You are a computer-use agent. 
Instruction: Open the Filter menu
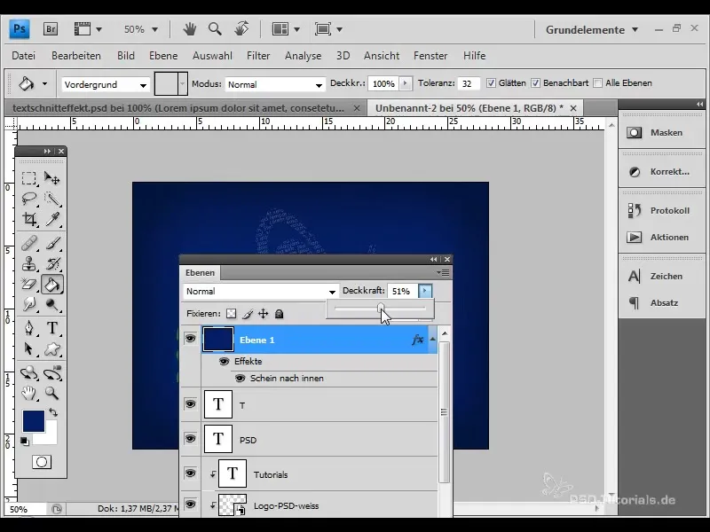(258, 56)
